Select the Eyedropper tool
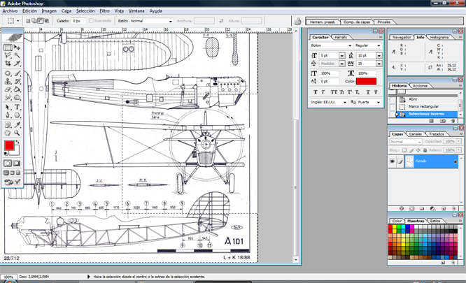This screenshot has height=283, width=466. 17,124
